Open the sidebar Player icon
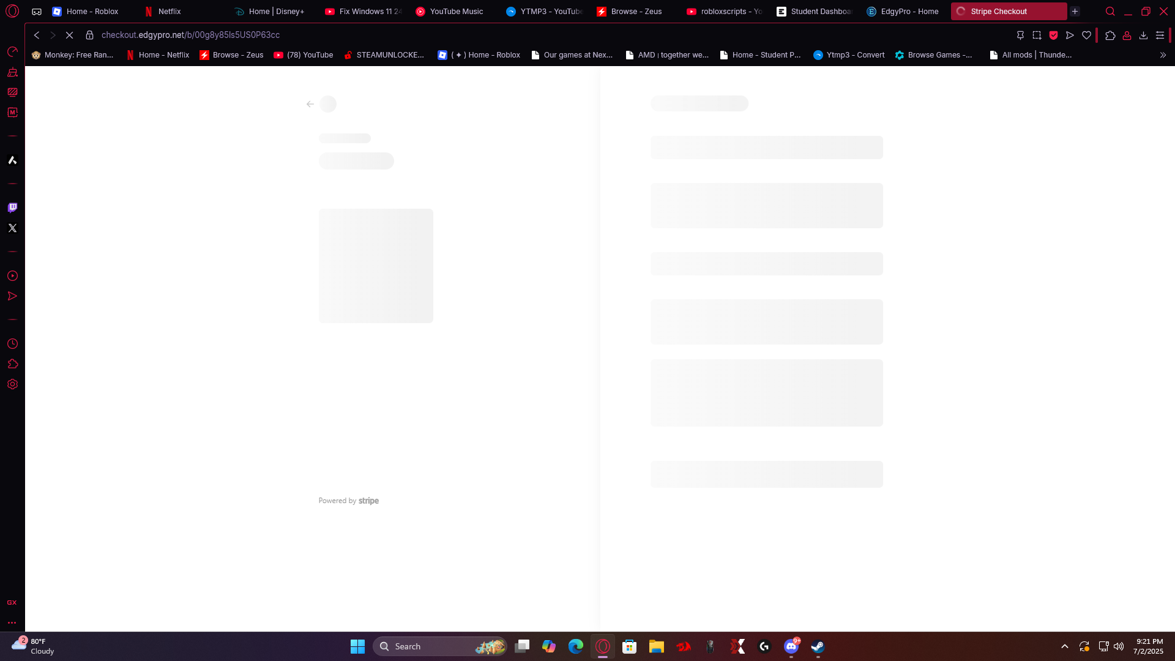1175x661 pixels. tap(12, 276)
